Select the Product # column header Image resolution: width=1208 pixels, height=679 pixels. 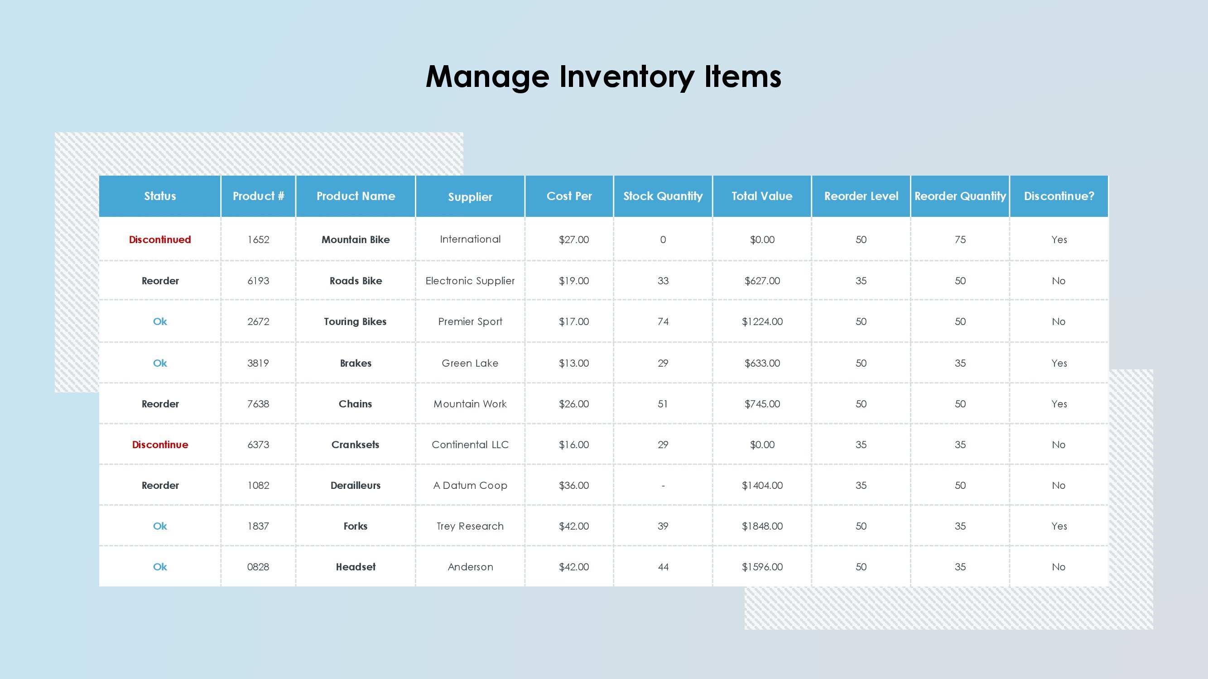click(x=258, y=196)
